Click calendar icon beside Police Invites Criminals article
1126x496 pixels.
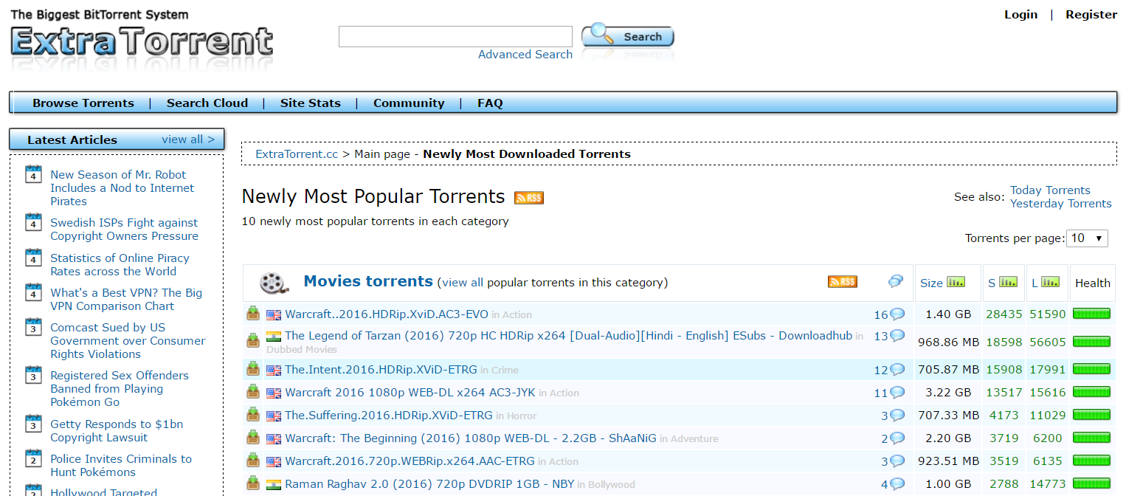click(x=33, y=458)
